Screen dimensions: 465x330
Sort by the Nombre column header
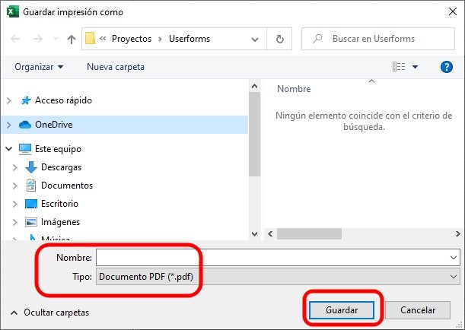tap(294, 89)
